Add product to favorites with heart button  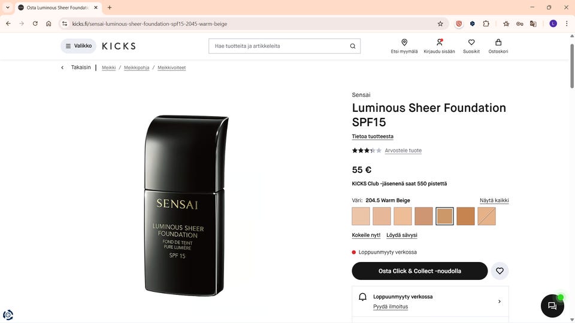[x=500, y=271]
